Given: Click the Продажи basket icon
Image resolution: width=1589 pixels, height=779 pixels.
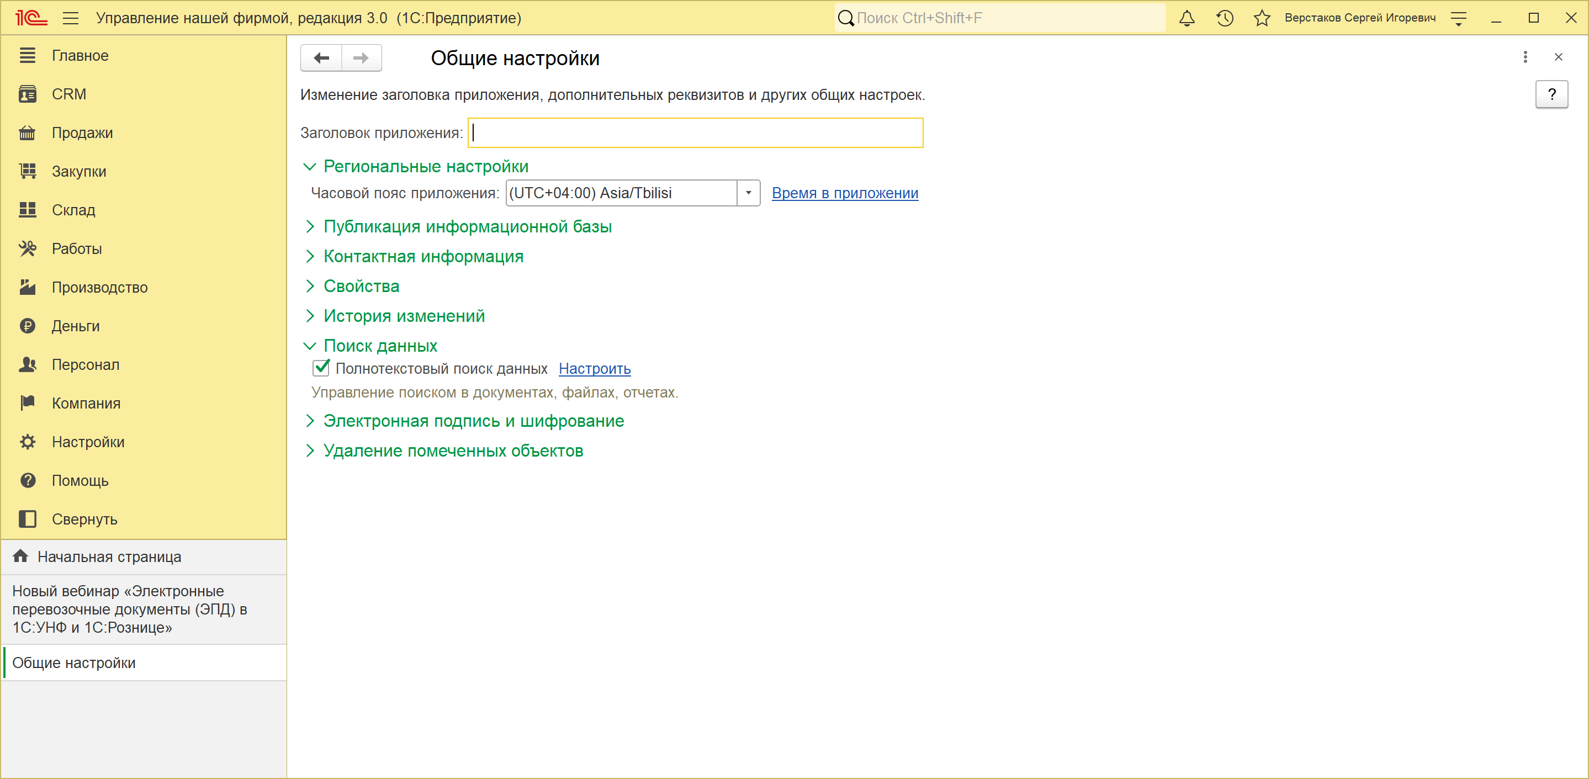Looking at the screenshot, I should tap(27, 133).
